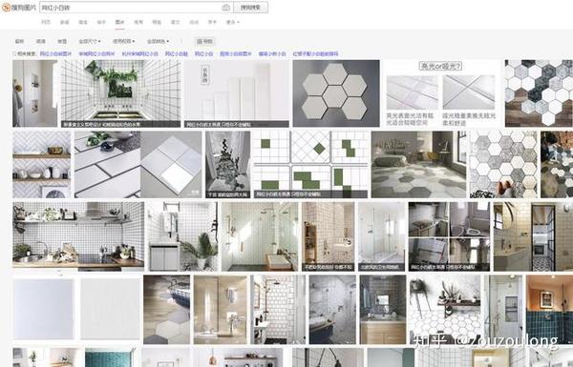Open camera search-by-image icon in search box

click(225, 8)
